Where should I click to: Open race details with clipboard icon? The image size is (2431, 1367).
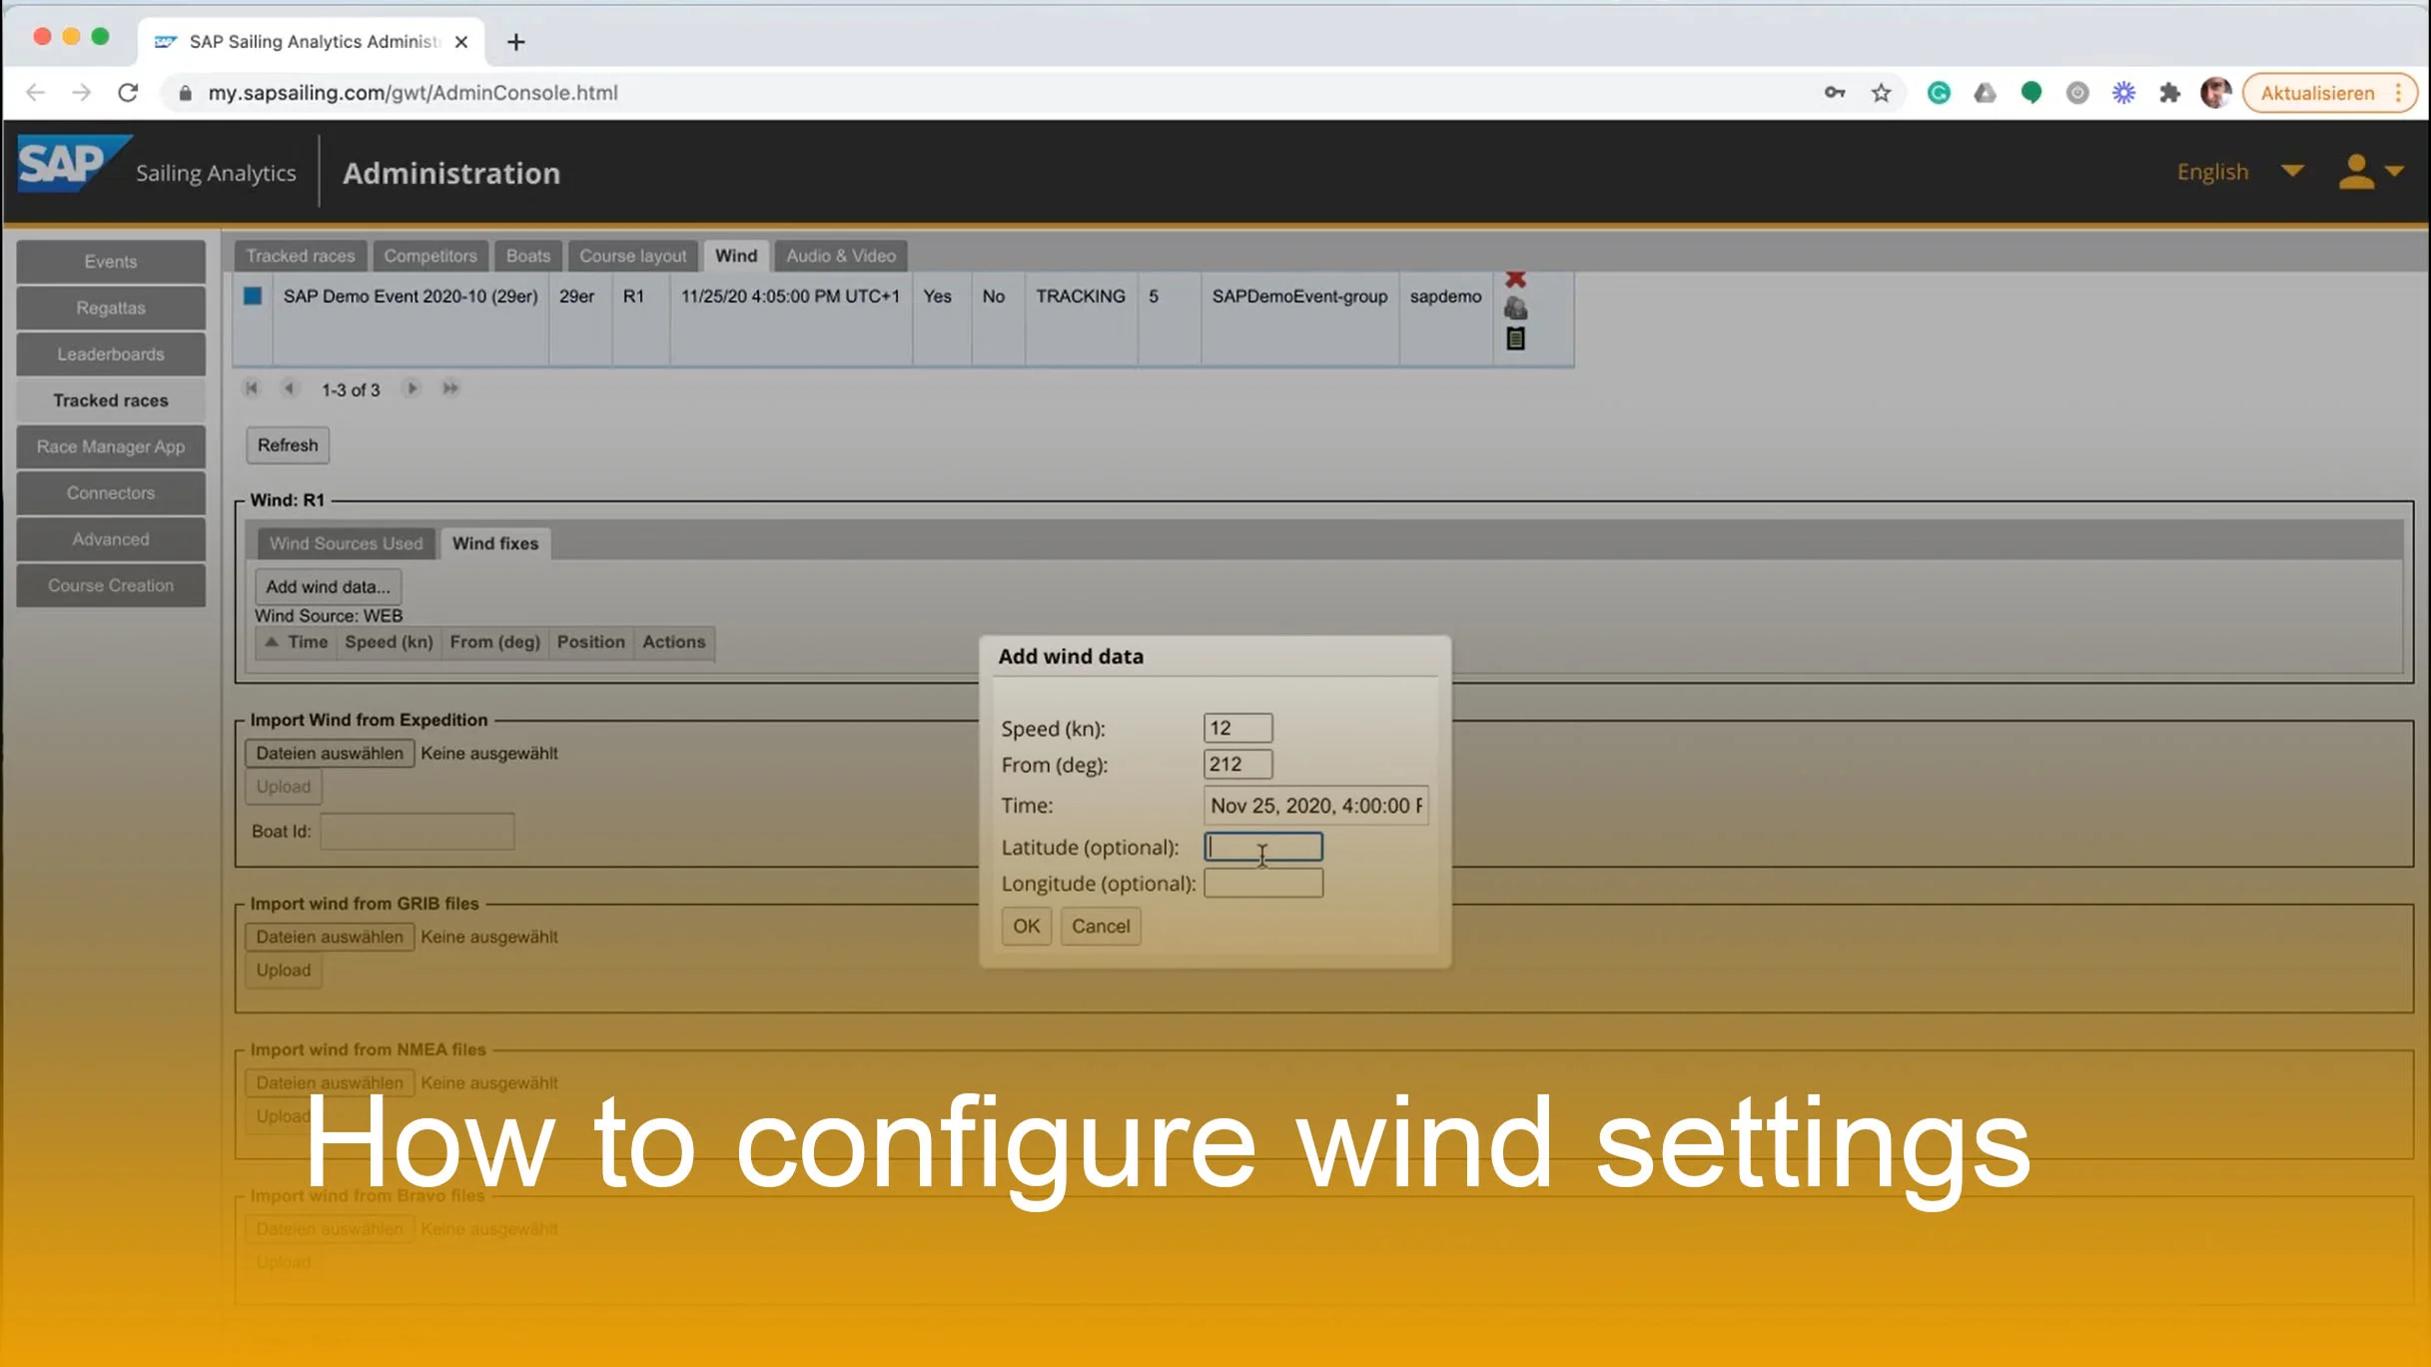coord(1516,338)
